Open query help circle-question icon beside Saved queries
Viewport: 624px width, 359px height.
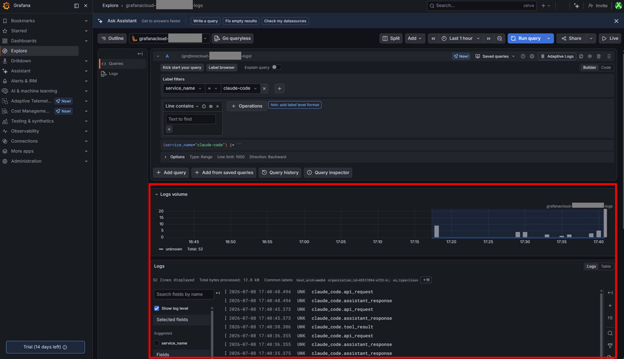523,56
